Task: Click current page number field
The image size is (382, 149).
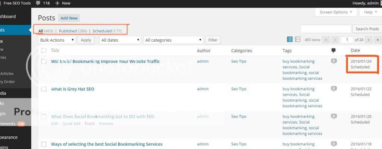Action: tap(347, 40)
